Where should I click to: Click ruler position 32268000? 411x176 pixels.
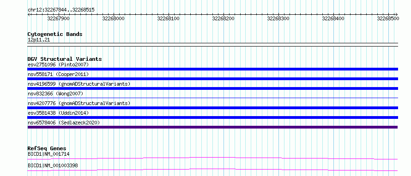(x=114, y=18)
